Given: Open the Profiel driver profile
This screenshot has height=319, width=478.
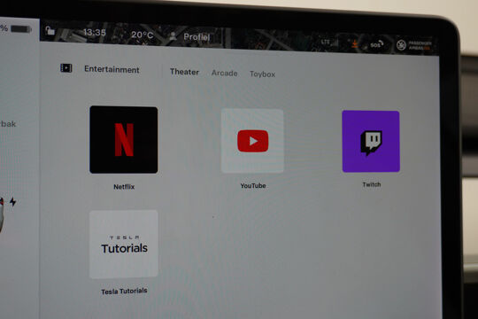Looking at the screenshot, I should [197, 37].
